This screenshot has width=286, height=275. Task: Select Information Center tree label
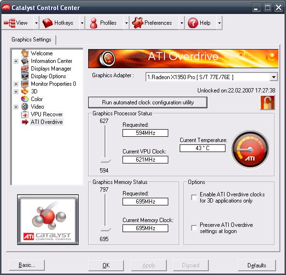point(51,61)
